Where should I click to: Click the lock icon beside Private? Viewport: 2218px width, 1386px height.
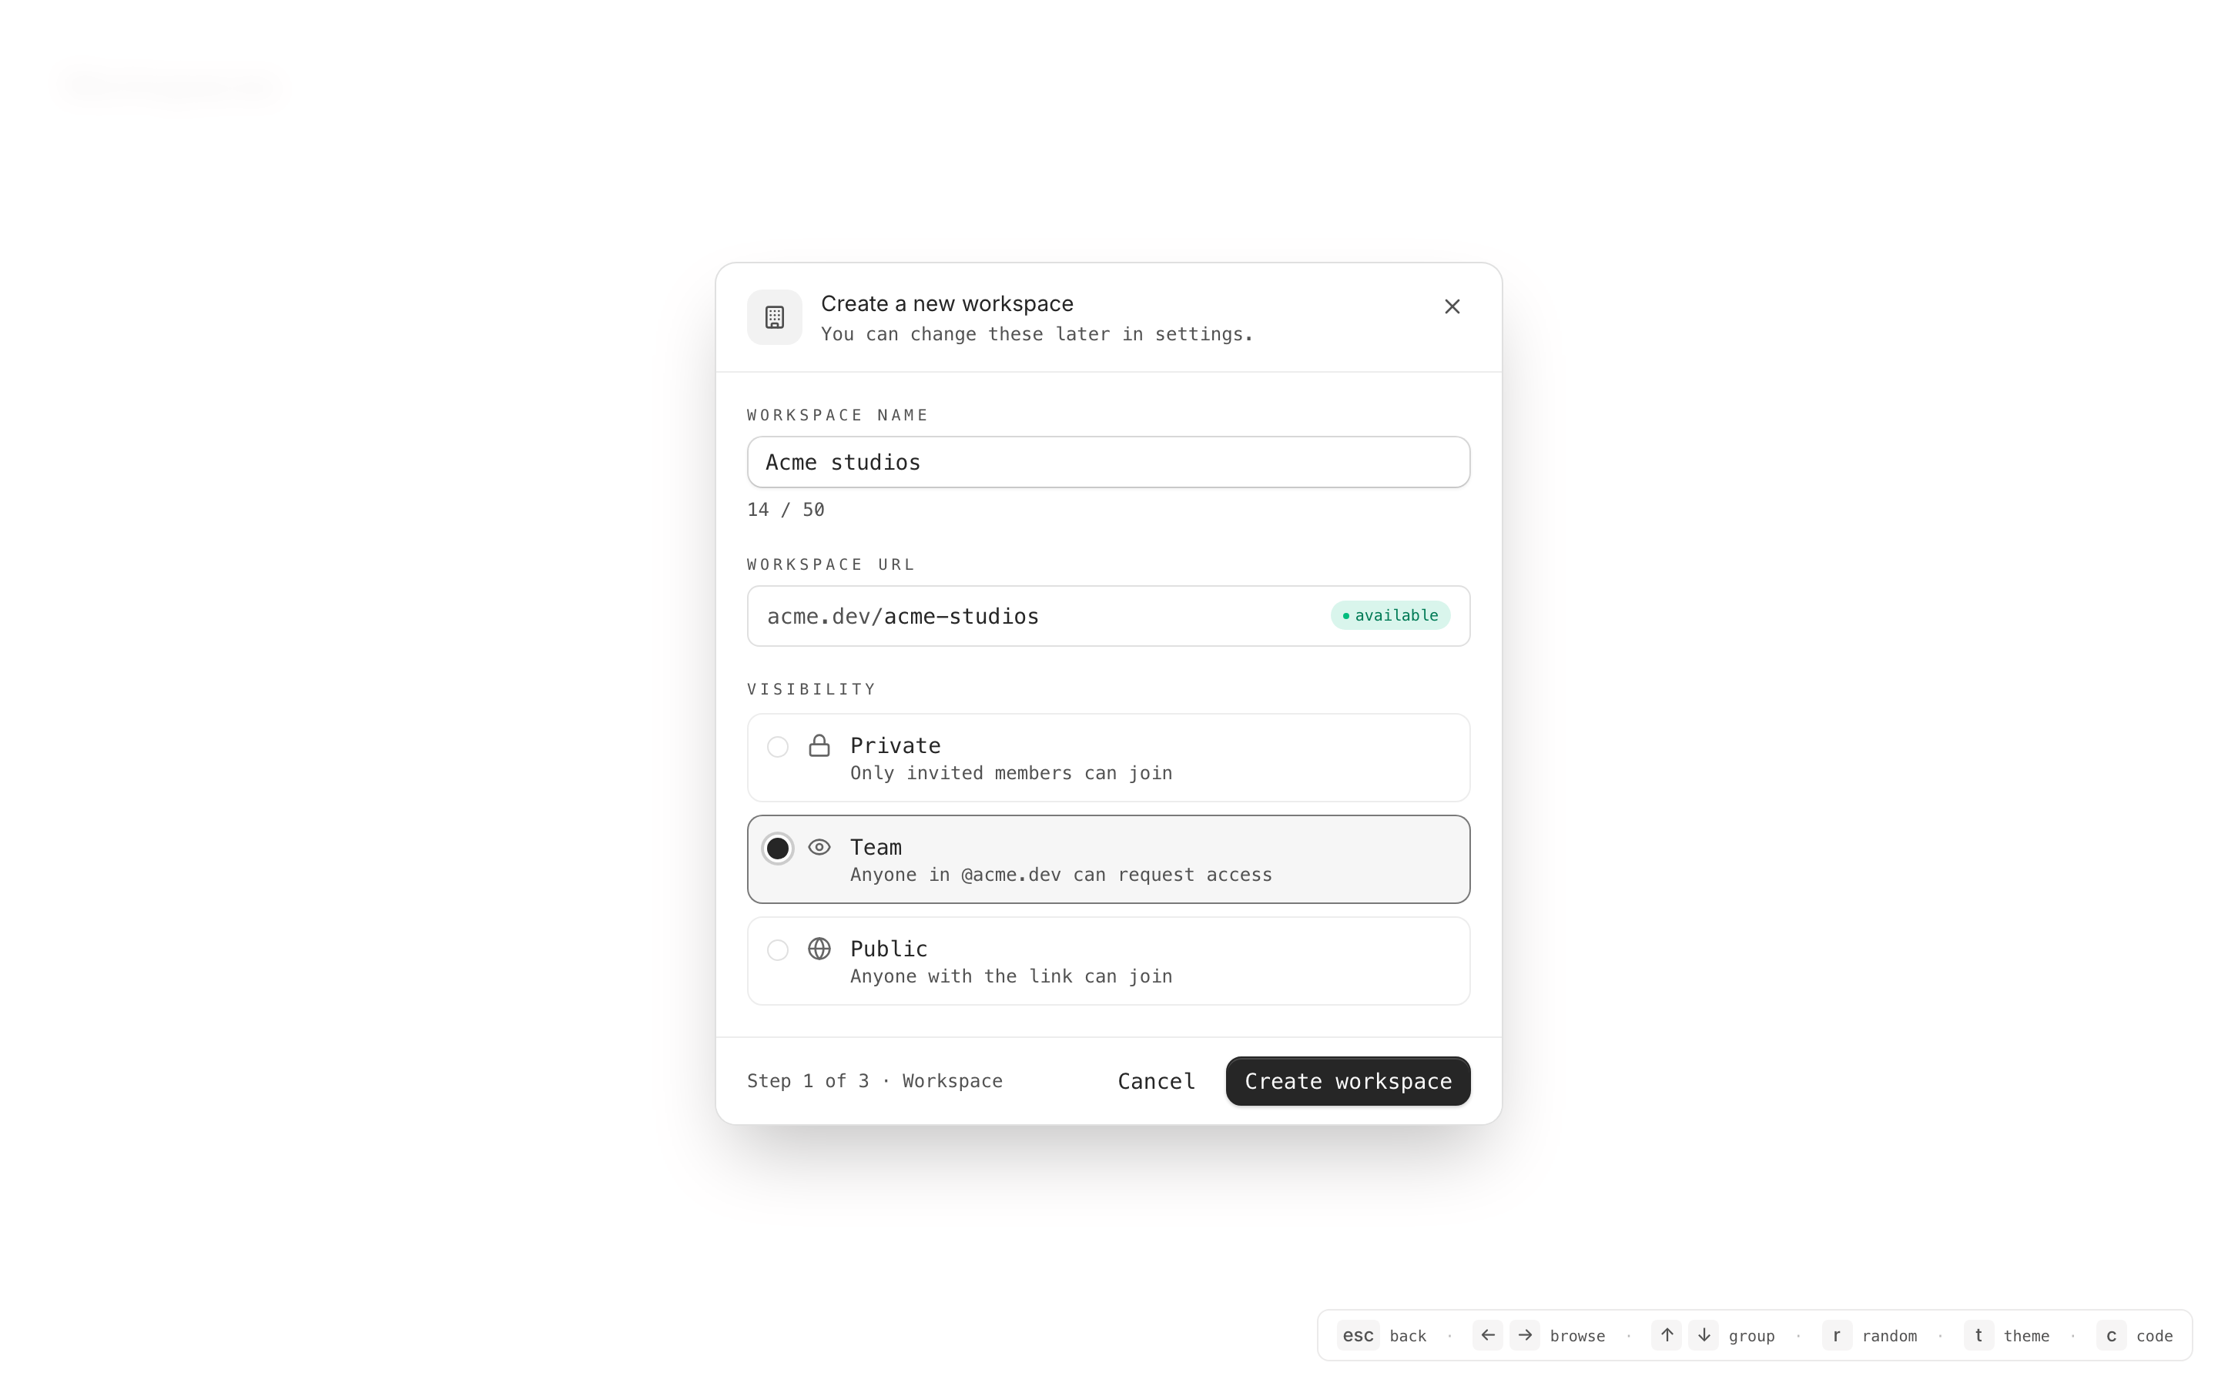pos(819,746)
